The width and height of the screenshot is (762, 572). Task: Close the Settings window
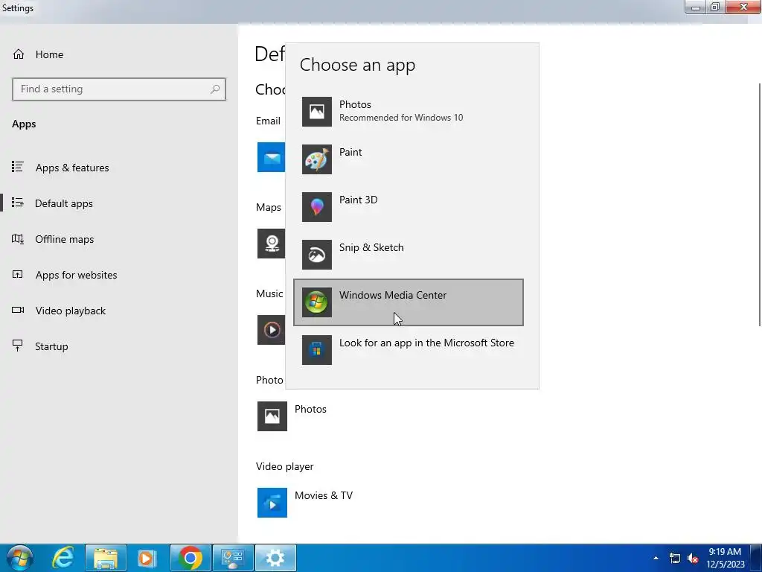tap(743, 7)
